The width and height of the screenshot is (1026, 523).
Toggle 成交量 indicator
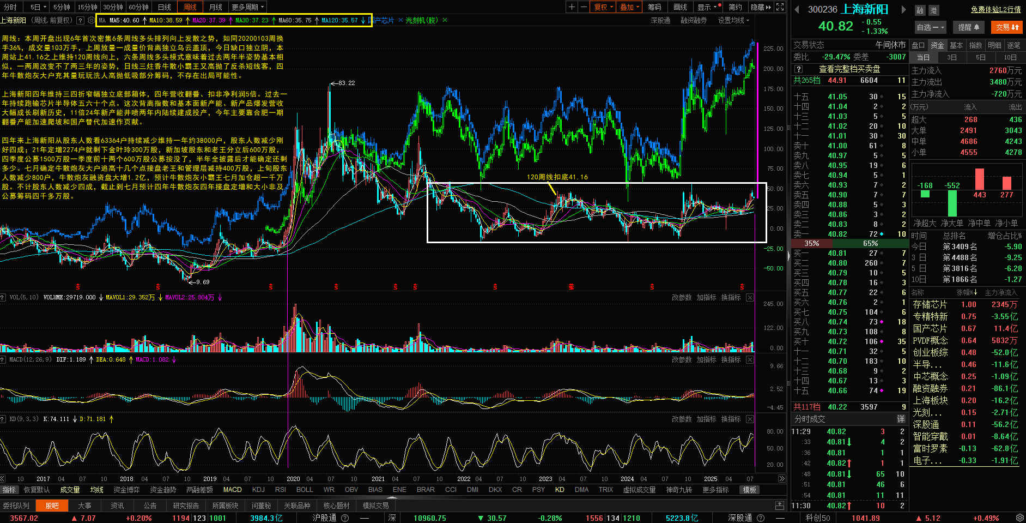(70, 490)
